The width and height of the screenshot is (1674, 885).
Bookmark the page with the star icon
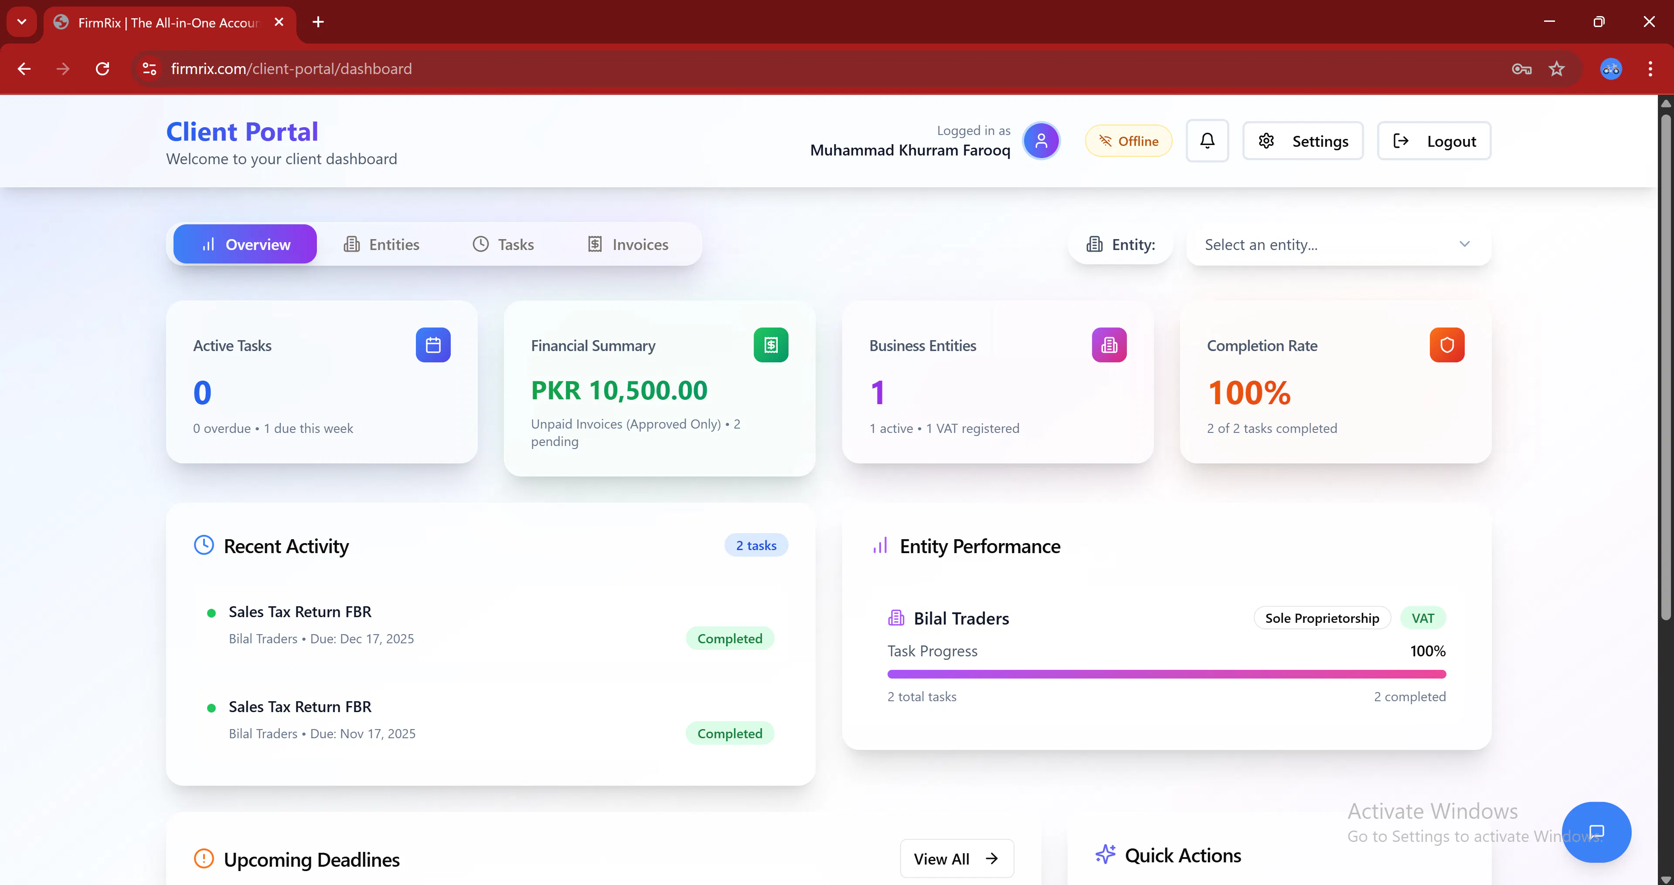click(x=1556, y=69)
